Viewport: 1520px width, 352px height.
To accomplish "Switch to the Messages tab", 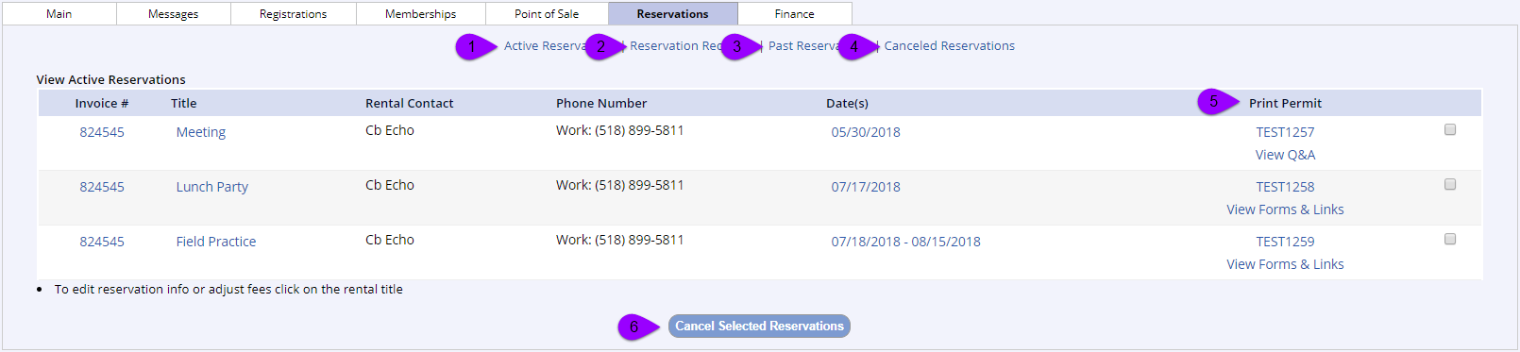I will 174,13.
